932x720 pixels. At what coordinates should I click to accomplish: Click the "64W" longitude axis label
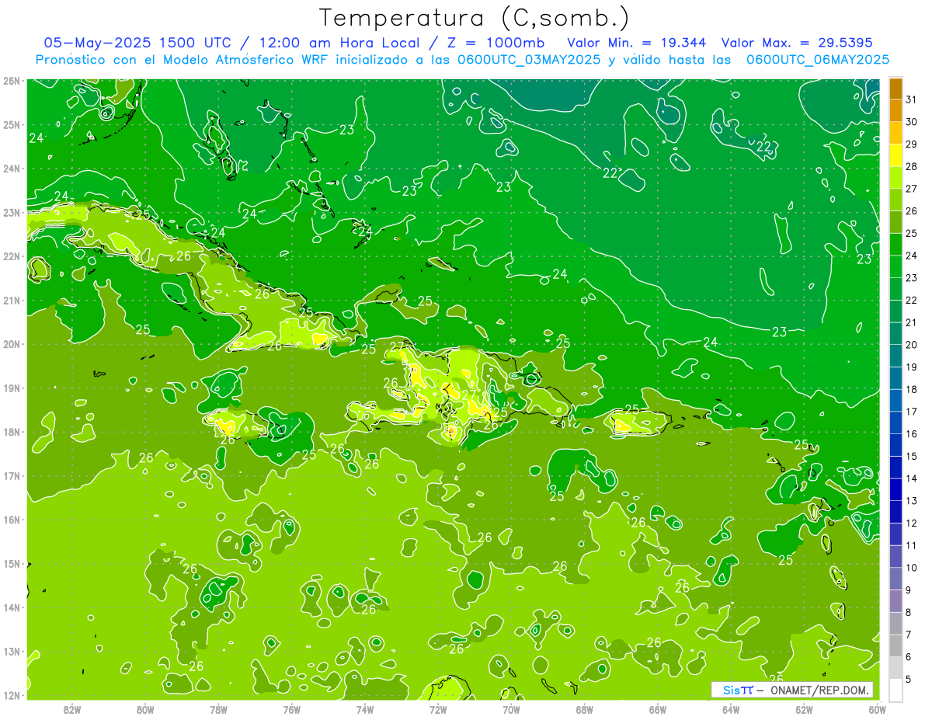pos(731,709)
